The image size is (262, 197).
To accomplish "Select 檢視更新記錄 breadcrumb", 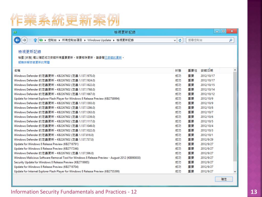I will 125,40.
